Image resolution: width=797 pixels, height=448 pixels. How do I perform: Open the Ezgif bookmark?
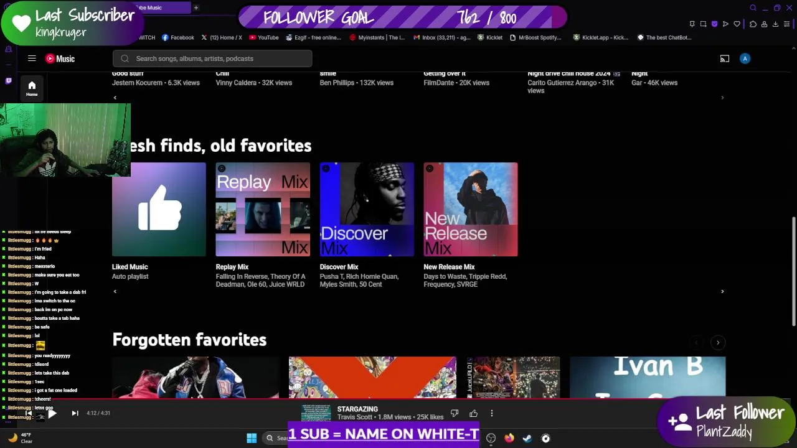313,37
